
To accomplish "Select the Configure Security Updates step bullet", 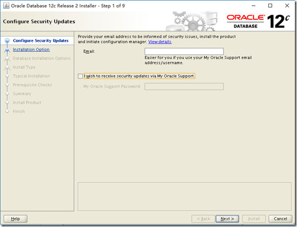I will [7, 41].
